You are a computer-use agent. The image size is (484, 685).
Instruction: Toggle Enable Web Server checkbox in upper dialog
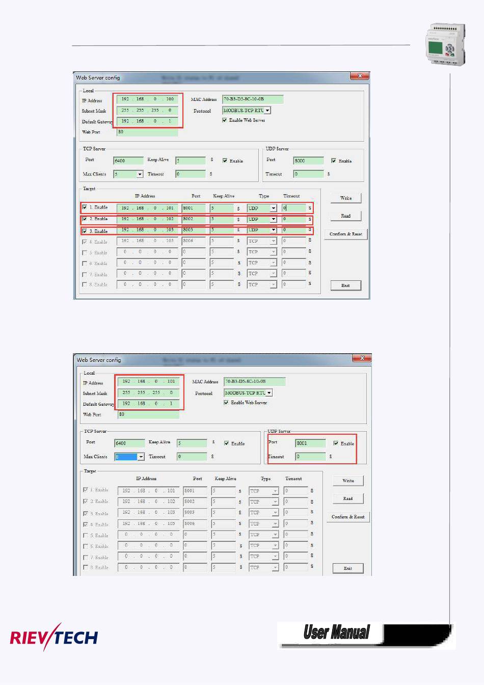[225, 120]
